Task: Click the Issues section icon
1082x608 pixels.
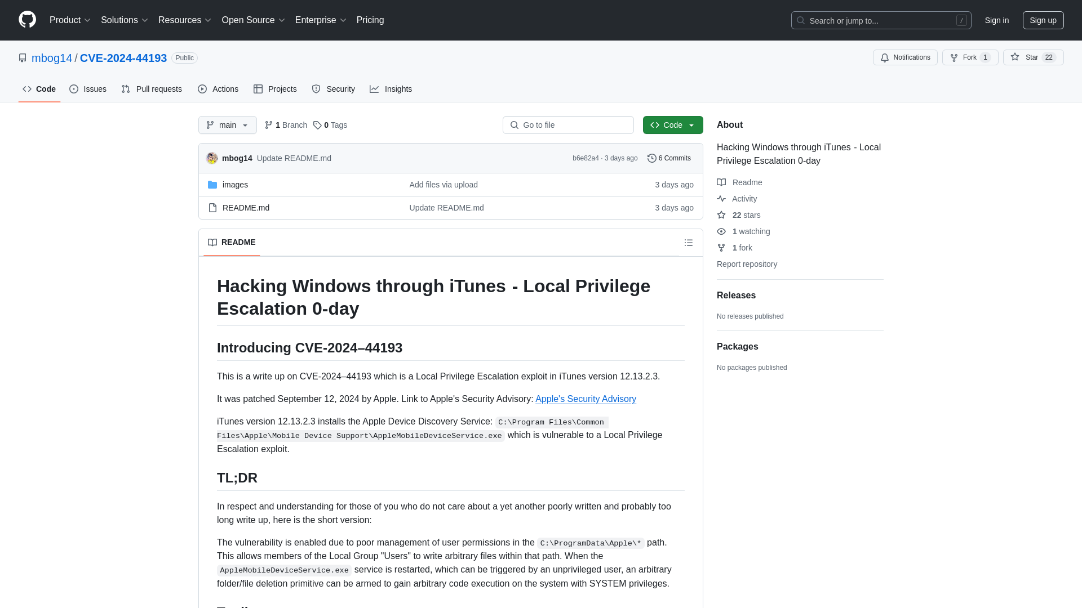Action: pos(74,88)
